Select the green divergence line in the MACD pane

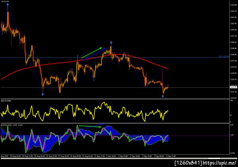pyautogui.click(x=90, y=126)
